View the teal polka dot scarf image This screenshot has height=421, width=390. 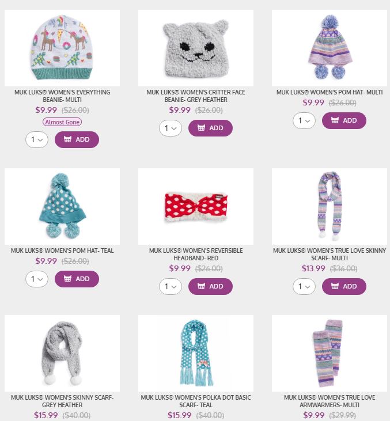(x=196, y=354)
